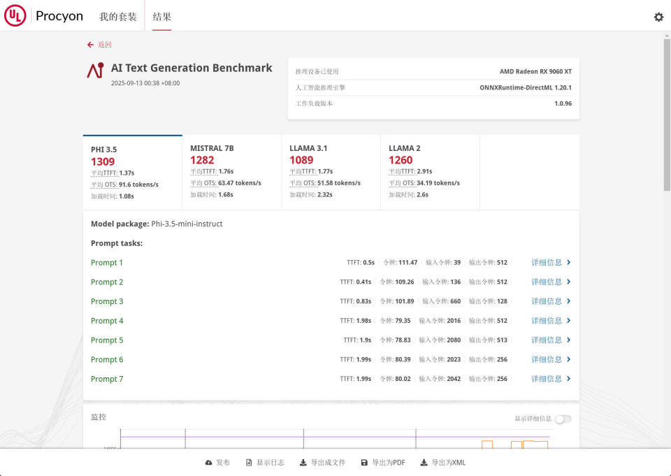Click the 导出为PDF button

tap(383, 463)
